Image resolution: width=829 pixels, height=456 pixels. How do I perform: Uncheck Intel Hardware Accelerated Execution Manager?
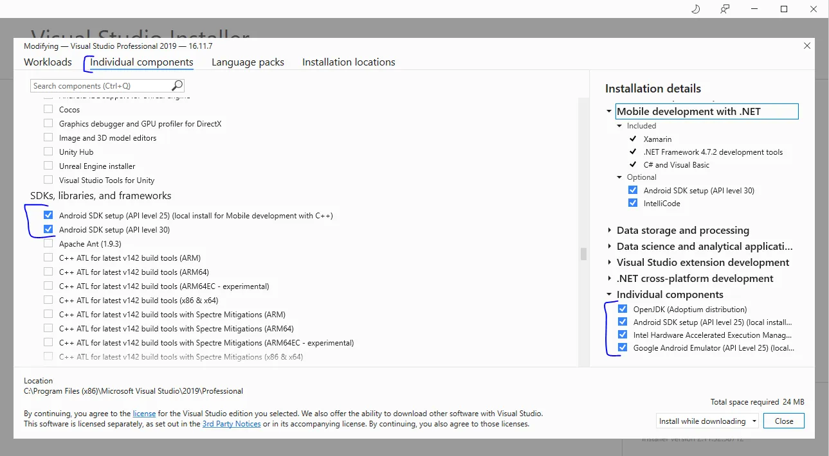(623, 335)
